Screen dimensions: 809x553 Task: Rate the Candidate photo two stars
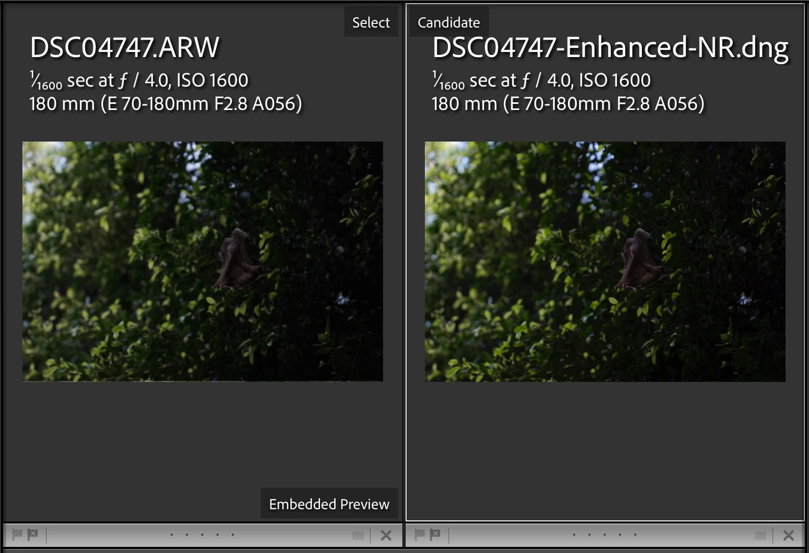pos(589,535)
